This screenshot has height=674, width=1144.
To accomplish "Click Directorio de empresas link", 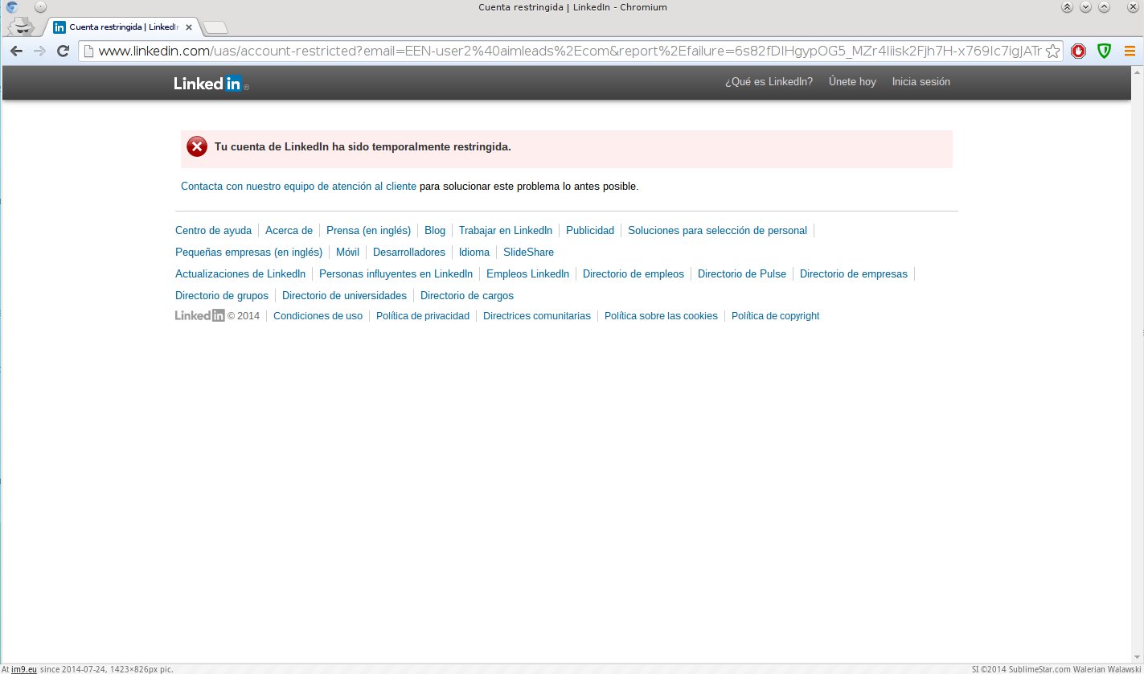I will (x=853, y=274).
